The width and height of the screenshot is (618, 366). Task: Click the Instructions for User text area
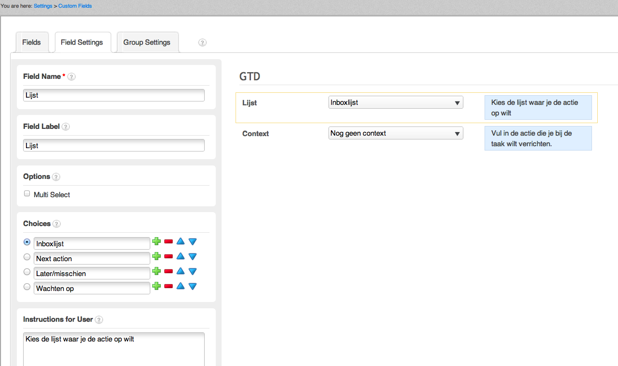pos(114,349)
